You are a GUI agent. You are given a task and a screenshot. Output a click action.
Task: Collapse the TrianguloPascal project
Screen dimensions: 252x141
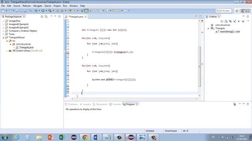[x=4, y=38]
